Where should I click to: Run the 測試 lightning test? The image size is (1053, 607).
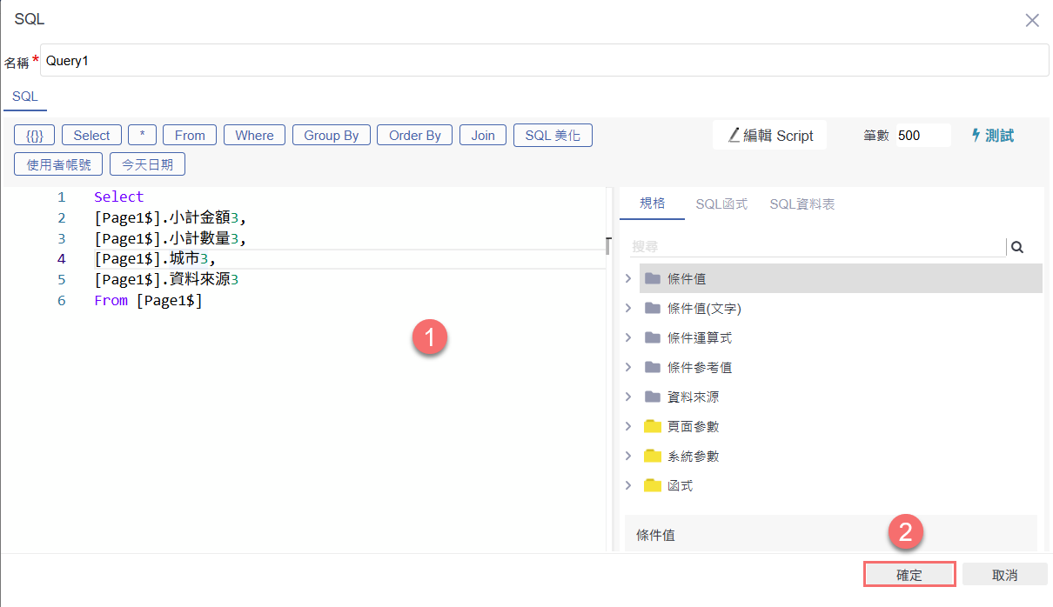992,136
